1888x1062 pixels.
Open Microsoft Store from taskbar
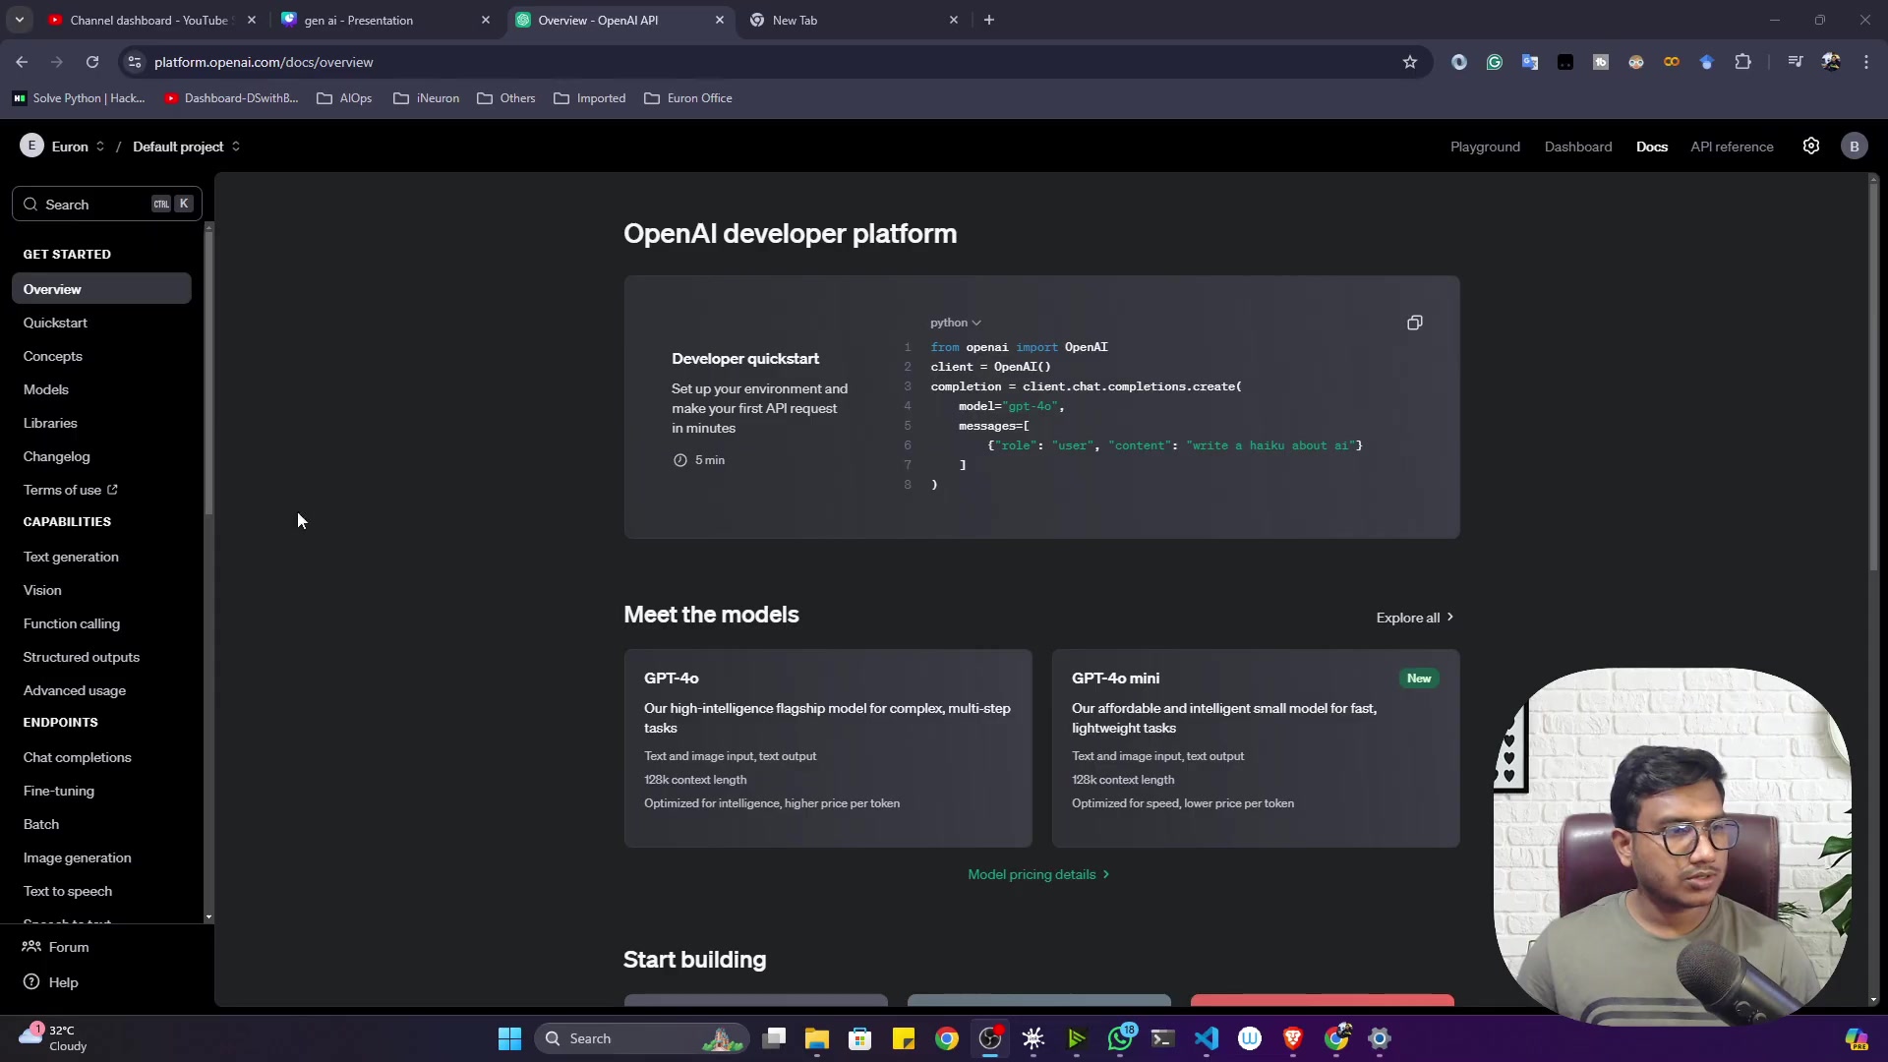click(860, 1038)
